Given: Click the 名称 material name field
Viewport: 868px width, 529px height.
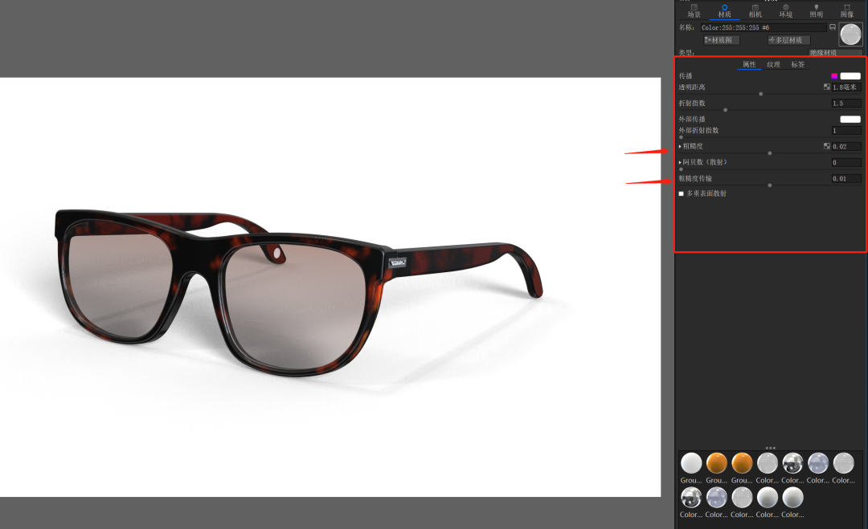Looking at the screenshot, I should (763, 27).
